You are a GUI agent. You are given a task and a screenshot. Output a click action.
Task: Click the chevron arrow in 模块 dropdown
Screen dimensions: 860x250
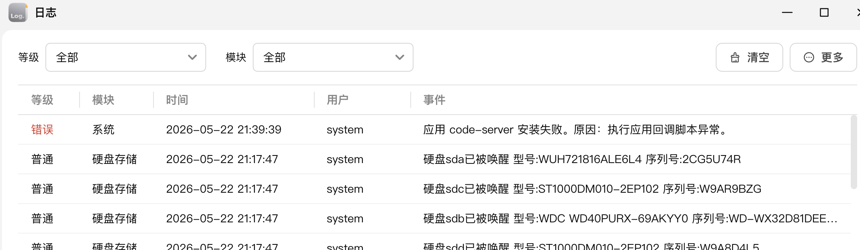(400, 57)
